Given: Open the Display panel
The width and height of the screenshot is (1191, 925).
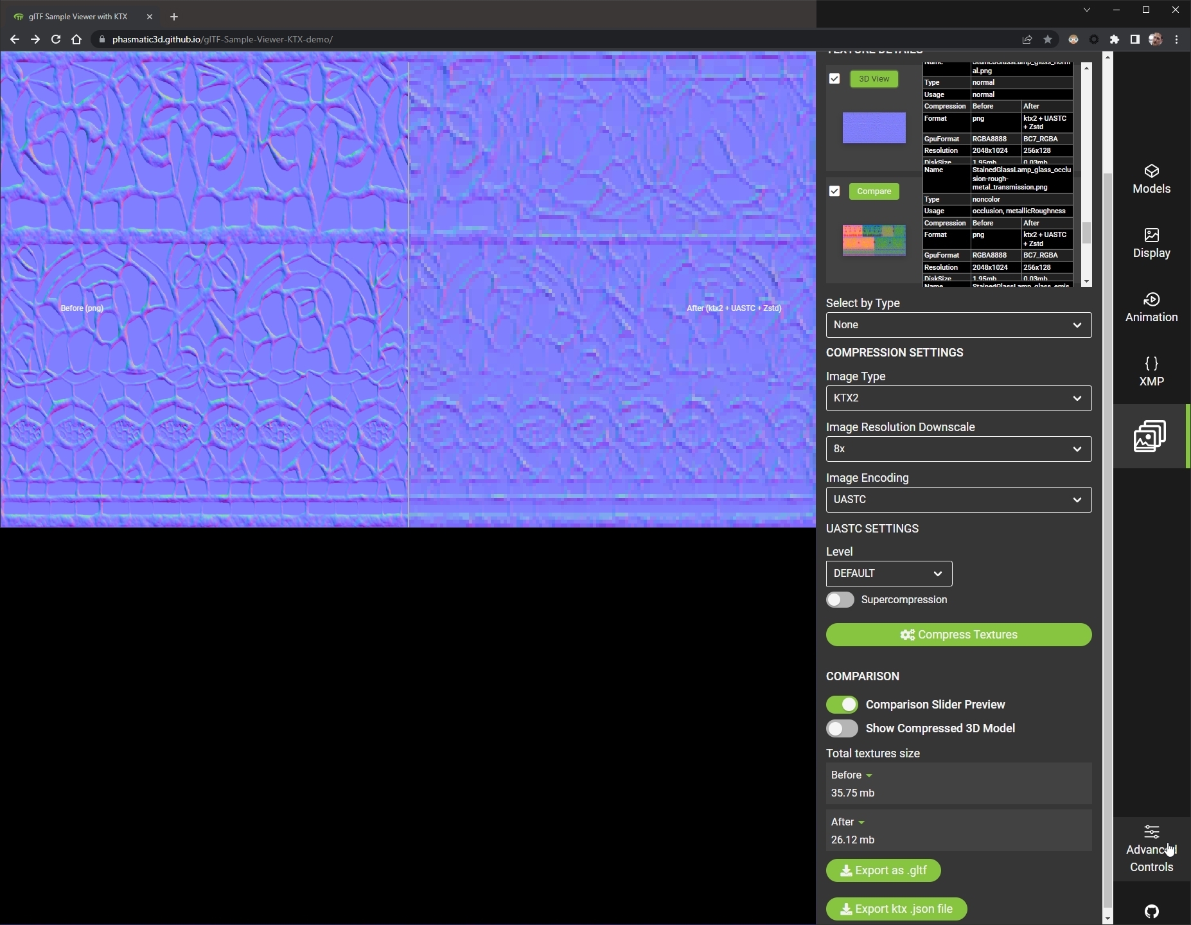Looking at the screenshot, I should click(x=1151, y=243).
